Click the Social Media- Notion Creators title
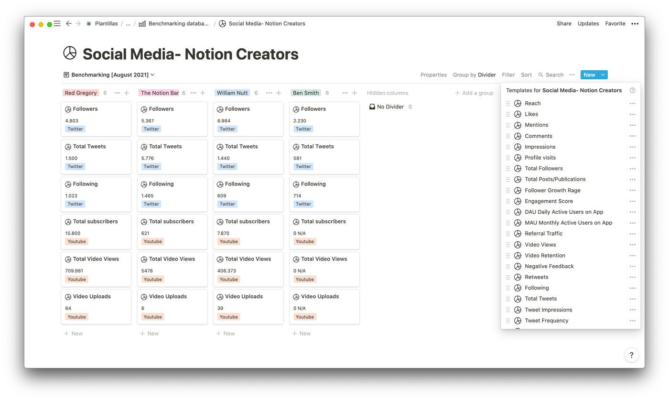Viewport: 669px width, 400px height. coord(191,54)
